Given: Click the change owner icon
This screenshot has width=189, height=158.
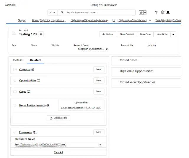Looking at the screenshot, I should (107, 49).
